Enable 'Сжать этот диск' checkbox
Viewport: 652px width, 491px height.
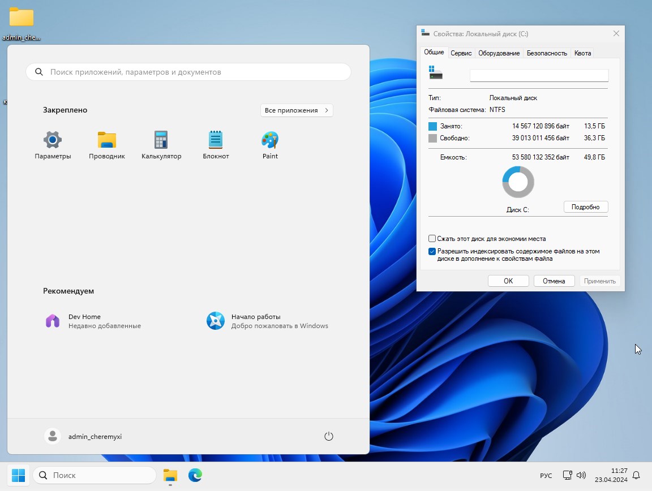432,239
